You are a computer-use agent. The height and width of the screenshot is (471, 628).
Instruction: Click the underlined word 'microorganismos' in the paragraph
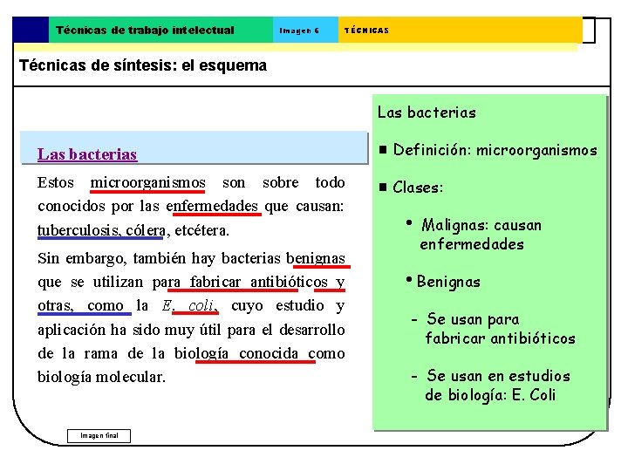(147, 183)
